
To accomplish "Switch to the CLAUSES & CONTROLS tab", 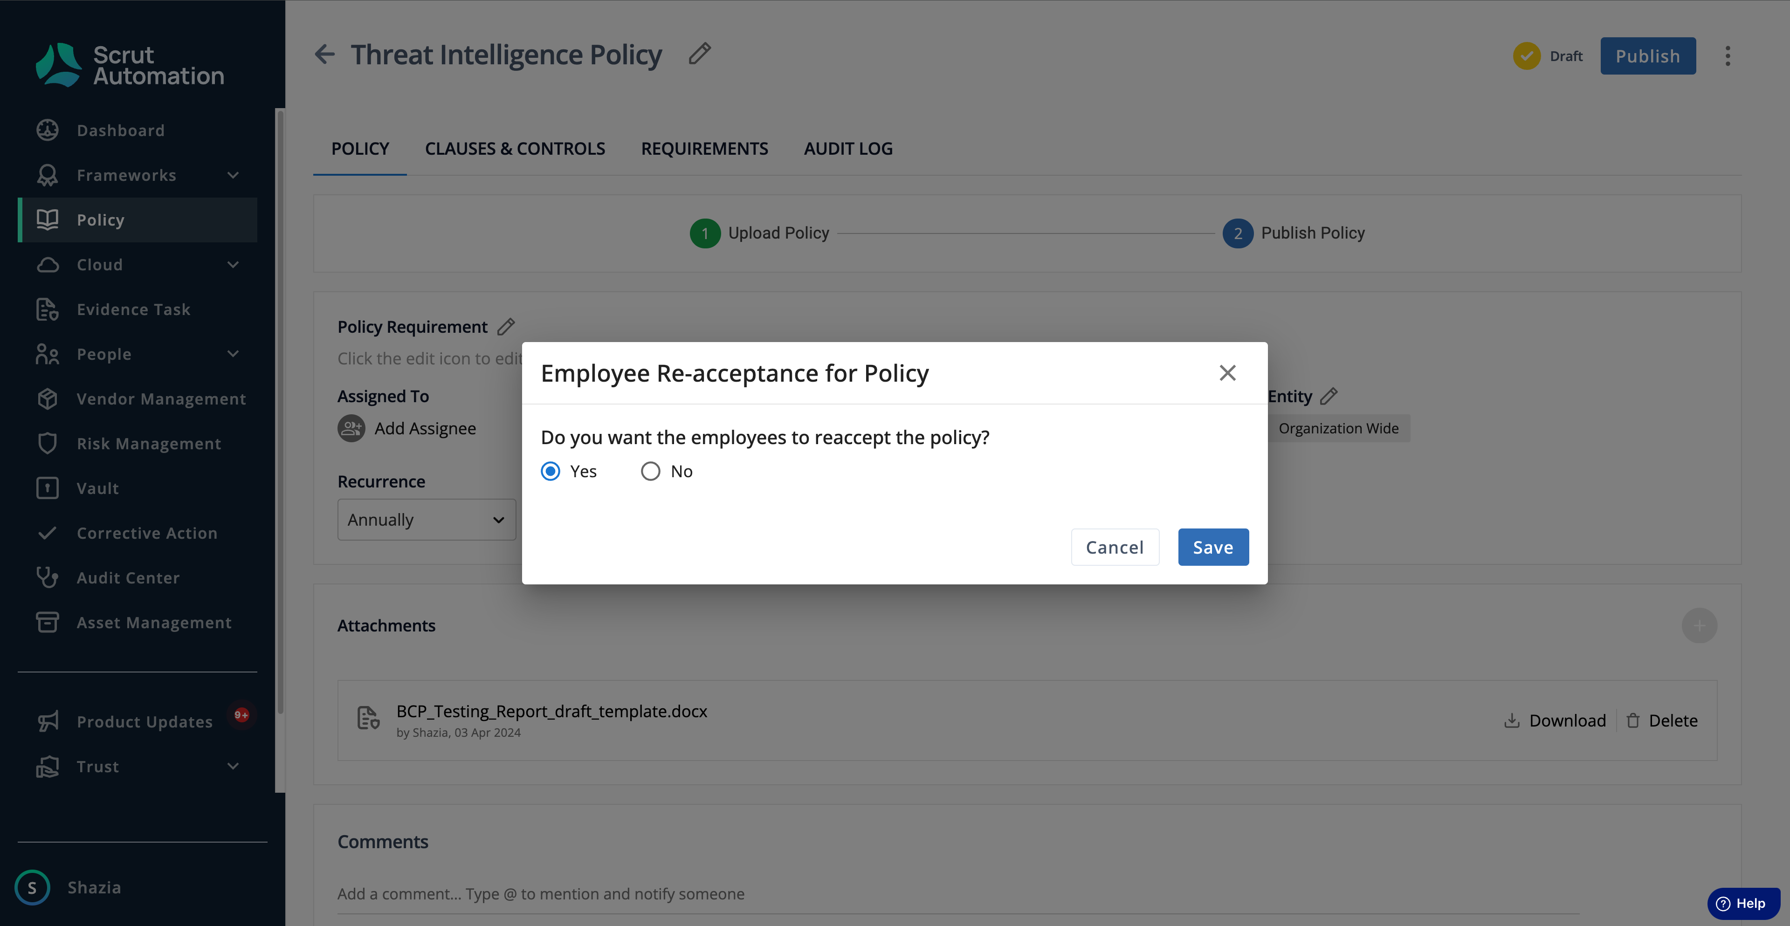I will [x=515, y=149].
